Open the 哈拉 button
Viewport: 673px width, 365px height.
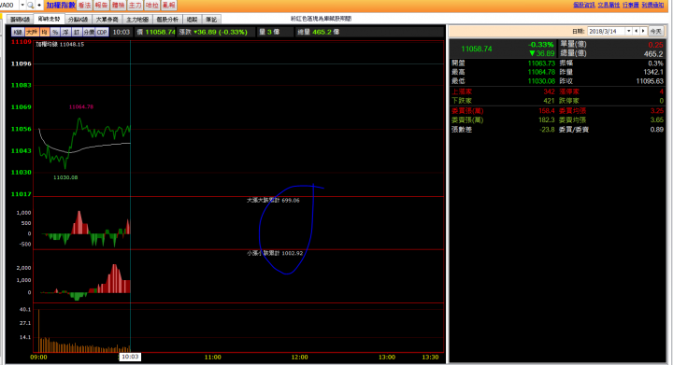coord(152,6)
